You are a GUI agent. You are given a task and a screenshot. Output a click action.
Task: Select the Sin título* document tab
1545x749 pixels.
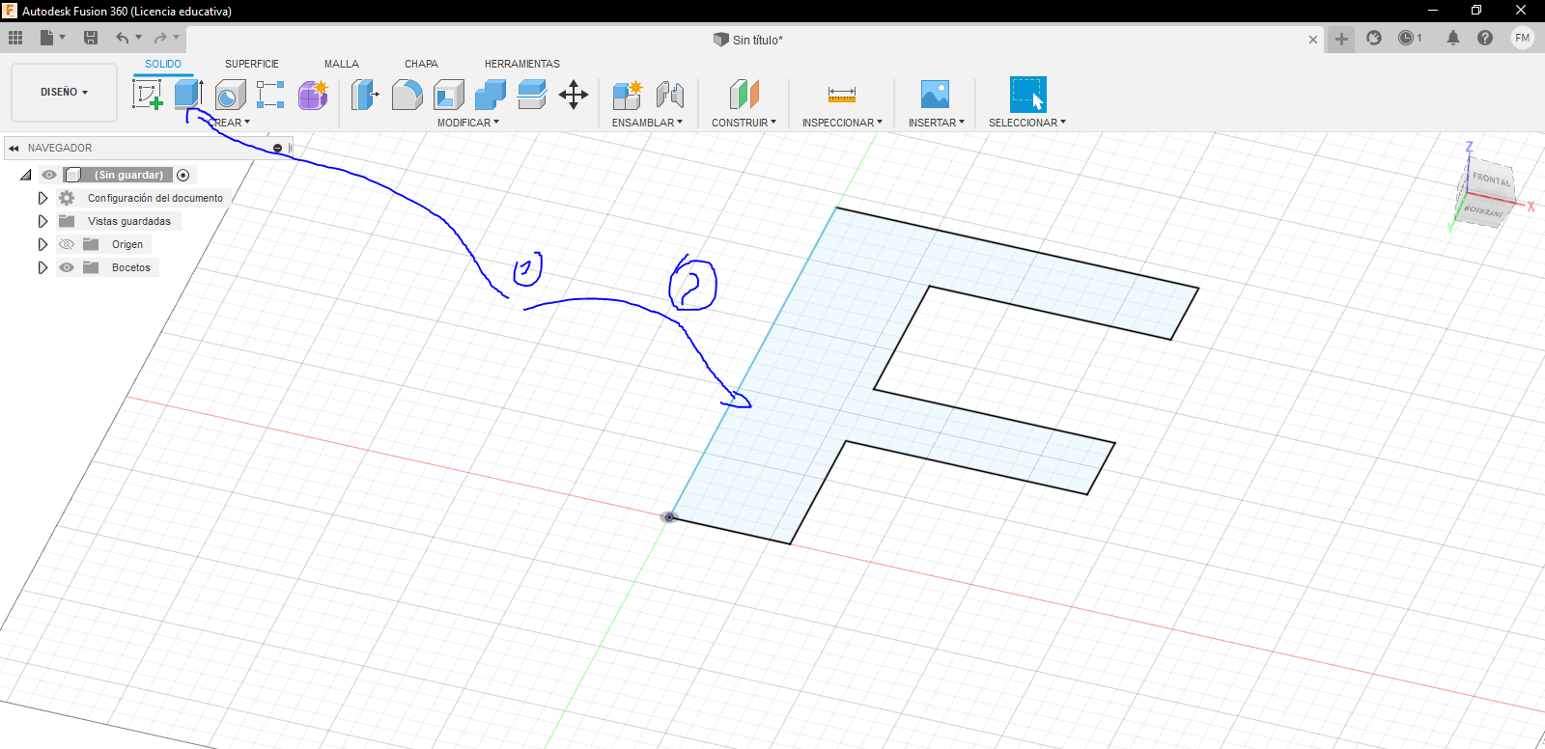tap(748, 40)
